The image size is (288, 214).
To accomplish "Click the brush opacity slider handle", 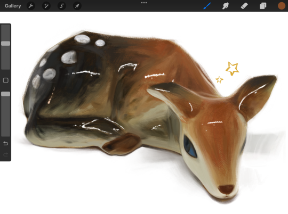I will pos(6,94).
